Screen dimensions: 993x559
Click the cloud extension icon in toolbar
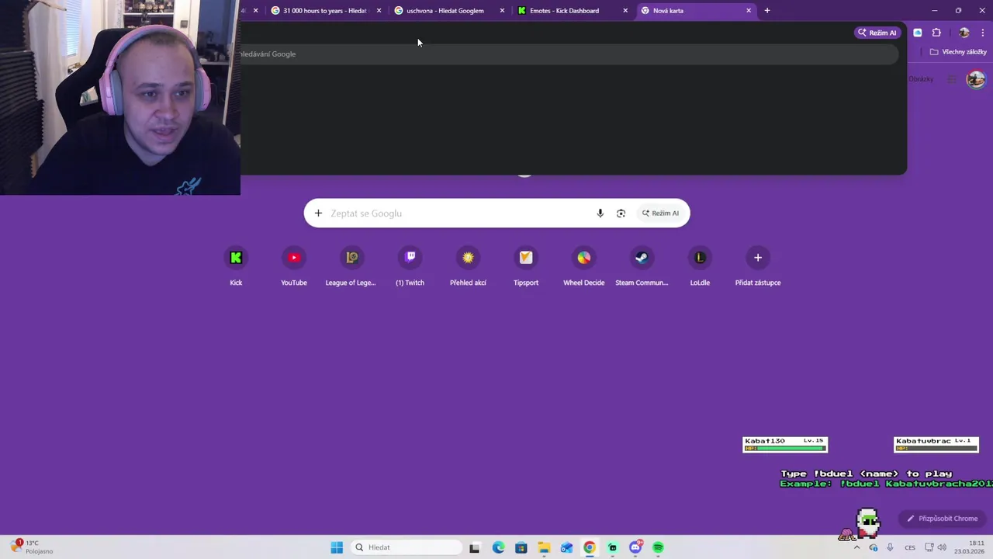[918, 33]
